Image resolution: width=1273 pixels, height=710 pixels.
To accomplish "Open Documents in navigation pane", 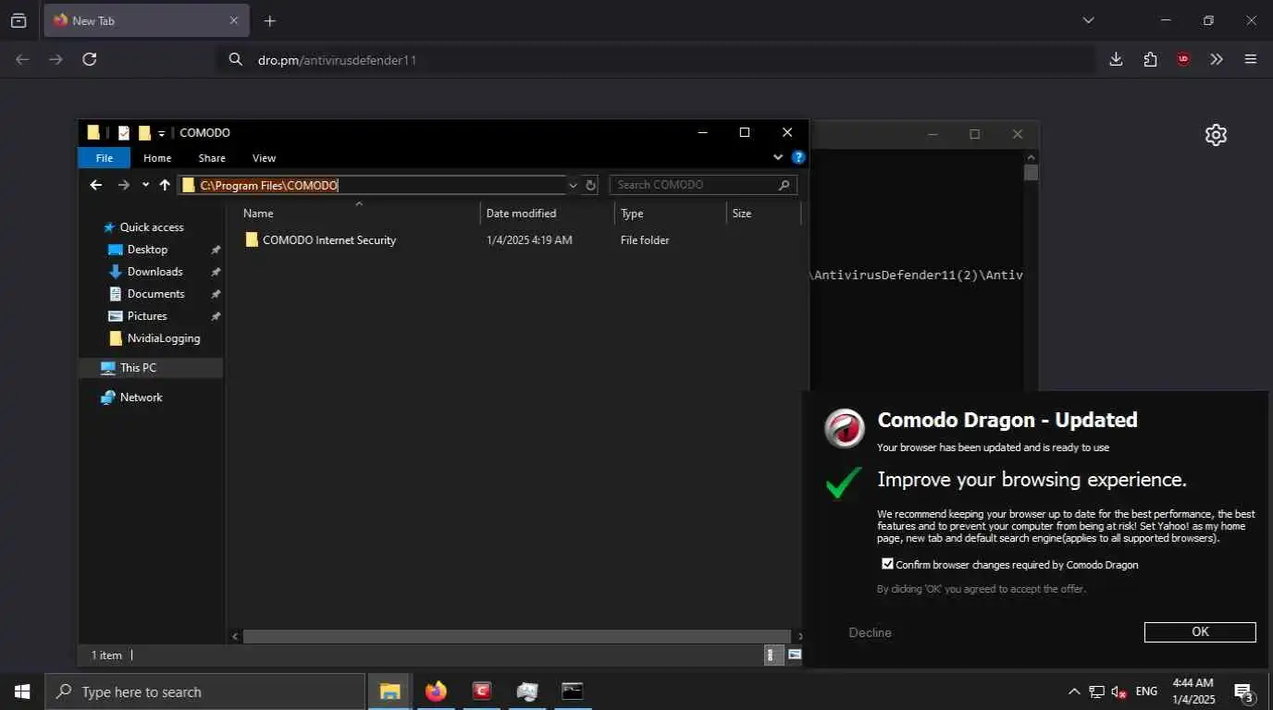I will 155,294.
